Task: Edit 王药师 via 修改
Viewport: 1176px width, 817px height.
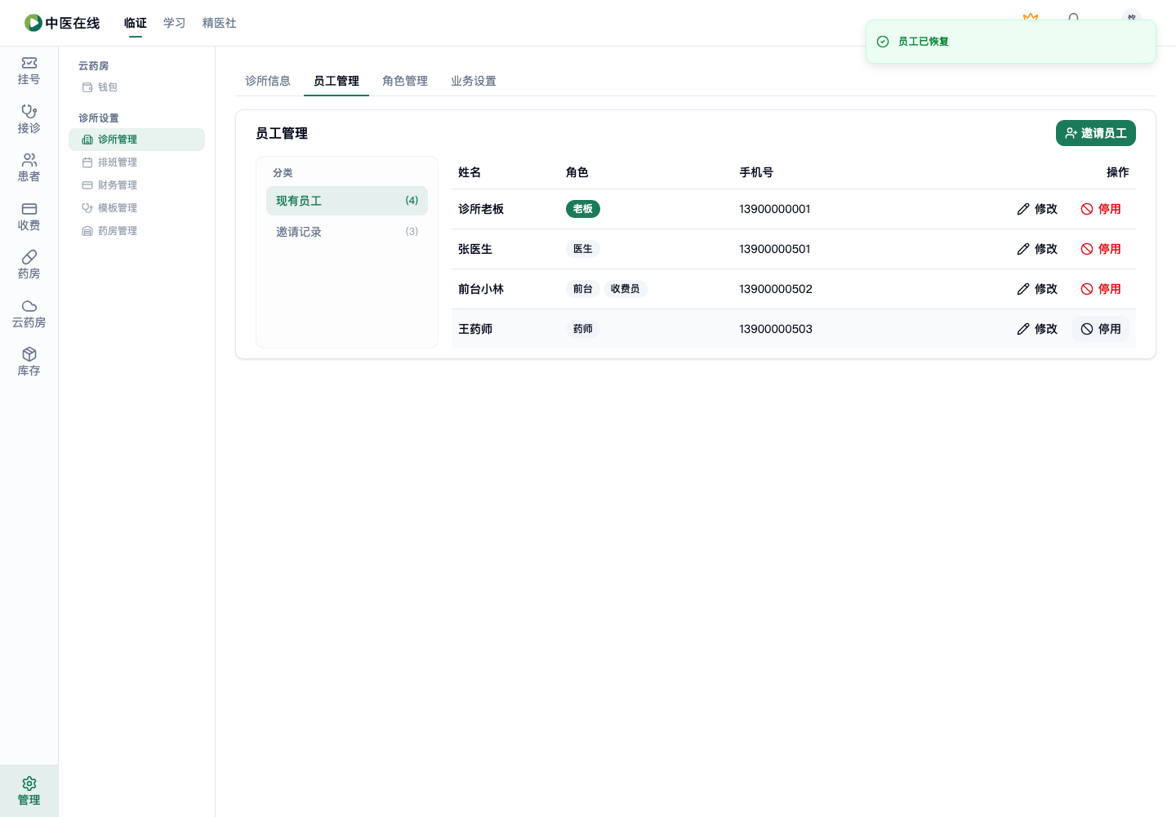Action: click(x=1037, y=329)
